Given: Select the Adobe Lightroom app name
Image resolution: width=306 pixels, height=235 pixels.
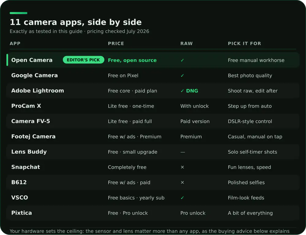Looking at the screenshot, I should pos(37,91).
